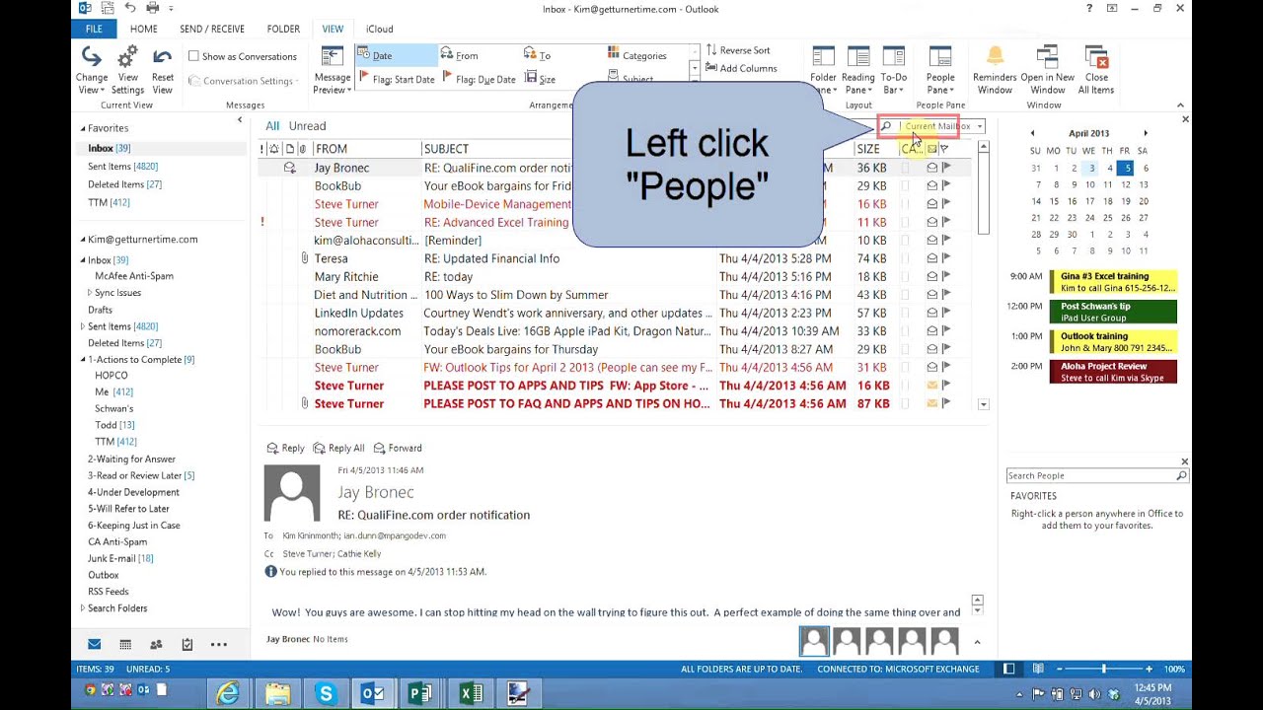Open the Reading Pane dropdown
This screenshot has height=710, width=1263.
pos(857,70)
